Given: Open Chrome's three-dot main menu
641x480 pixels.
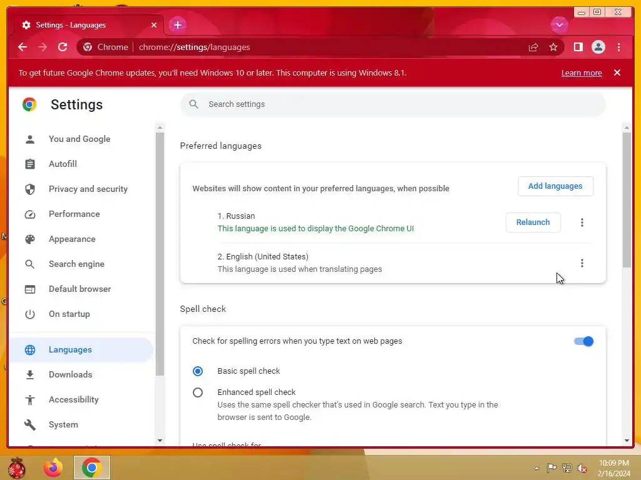Looking at the screenshot, I should (x=618, y=47).
